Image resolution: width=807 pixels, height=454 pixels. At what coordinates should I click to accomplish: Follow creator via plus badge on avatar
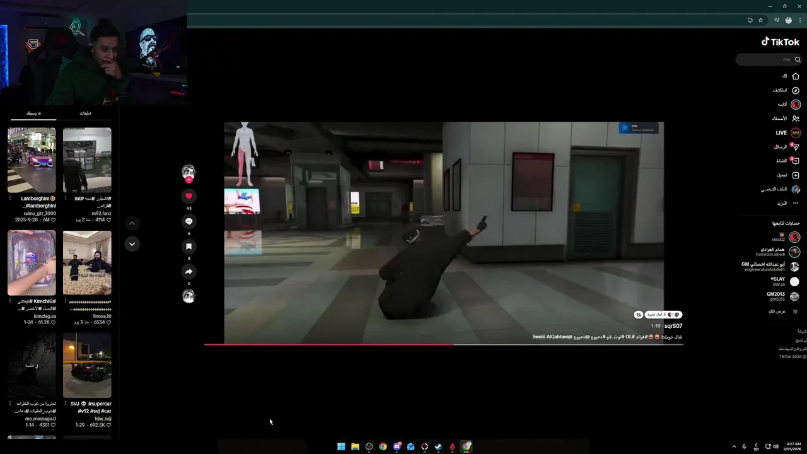point(189,180)
